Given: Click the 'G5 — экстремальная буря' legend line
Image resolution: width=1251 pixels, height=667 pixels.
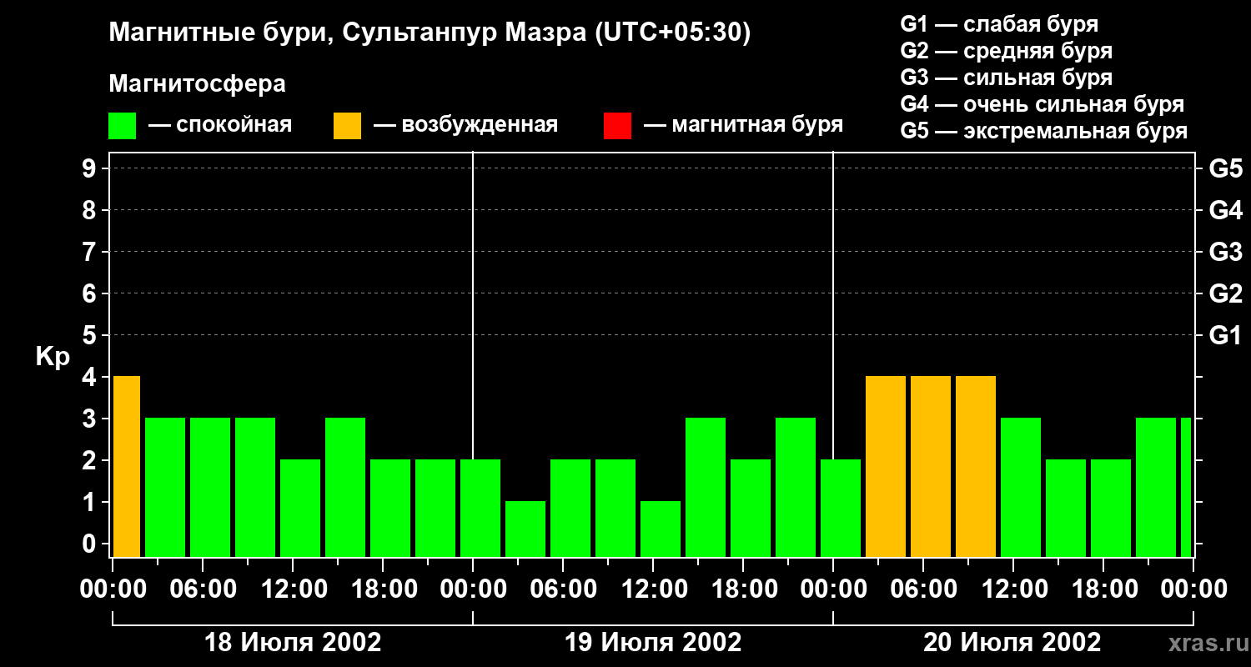Looking at the screenshot, I should pos(1044,131).
